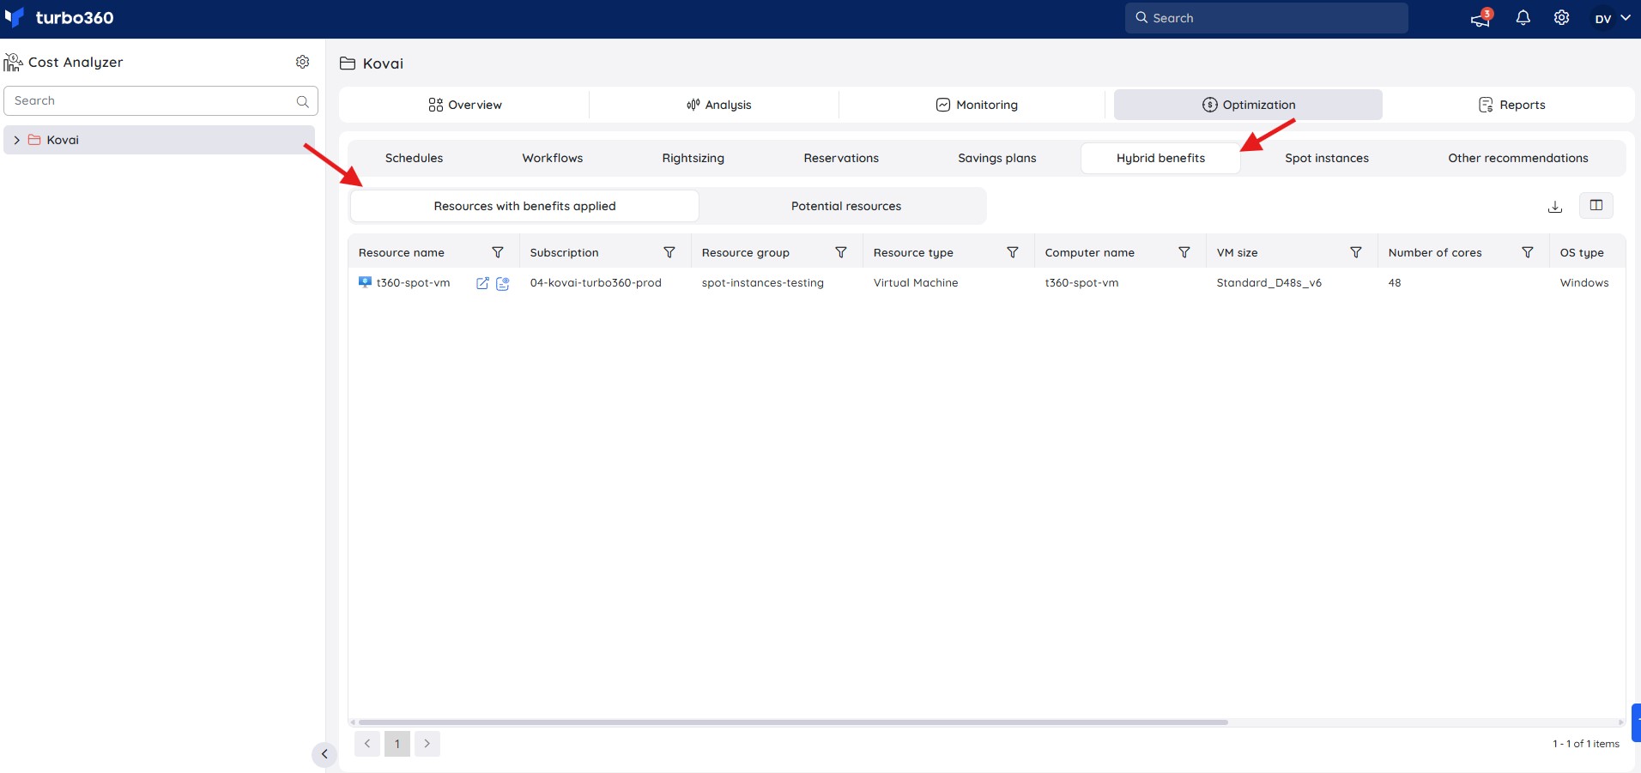The width and height of the screenshot is (1641, 773).
Task: Click the Kovai folder icon in header
Action: 348,63
